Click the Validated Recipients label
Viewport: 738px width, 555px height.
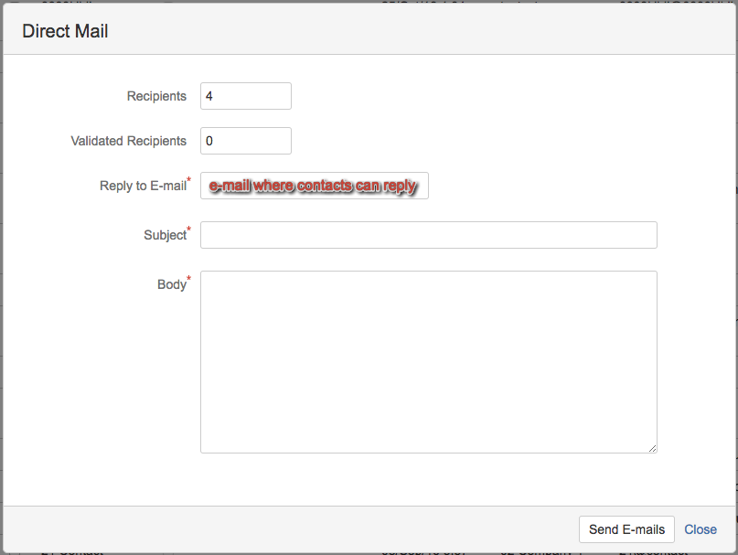128,141
